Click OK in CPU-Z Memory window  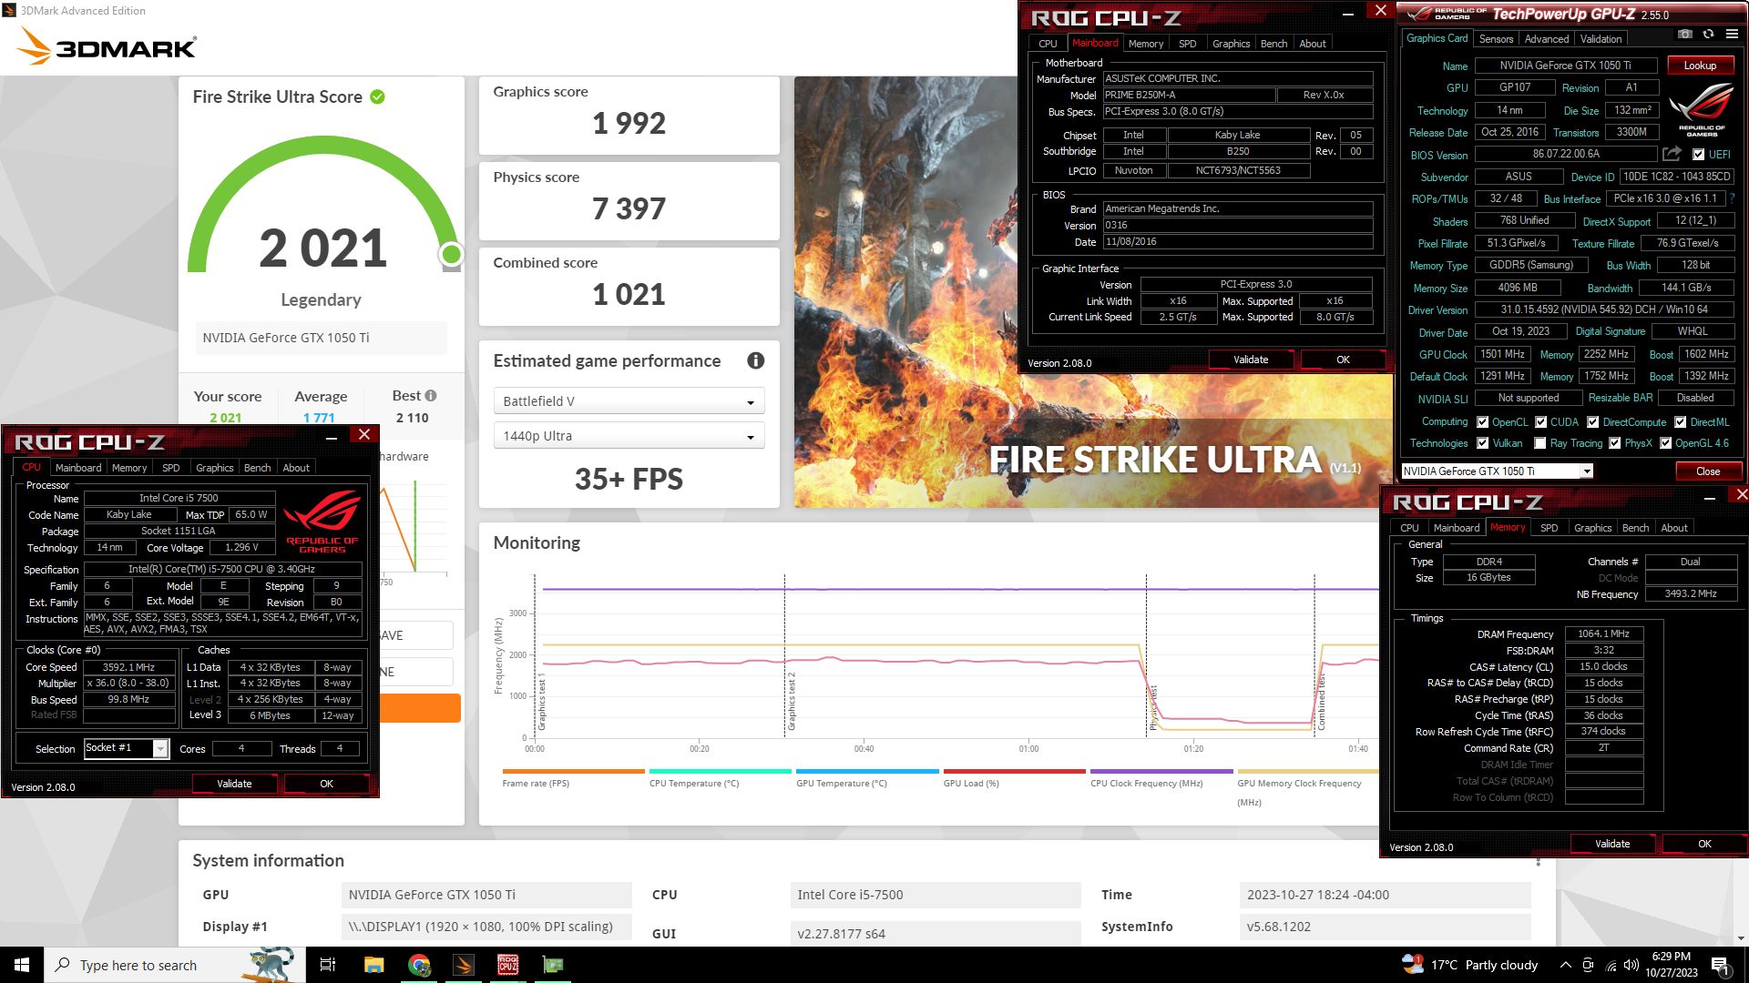(x=1704, y=844)
